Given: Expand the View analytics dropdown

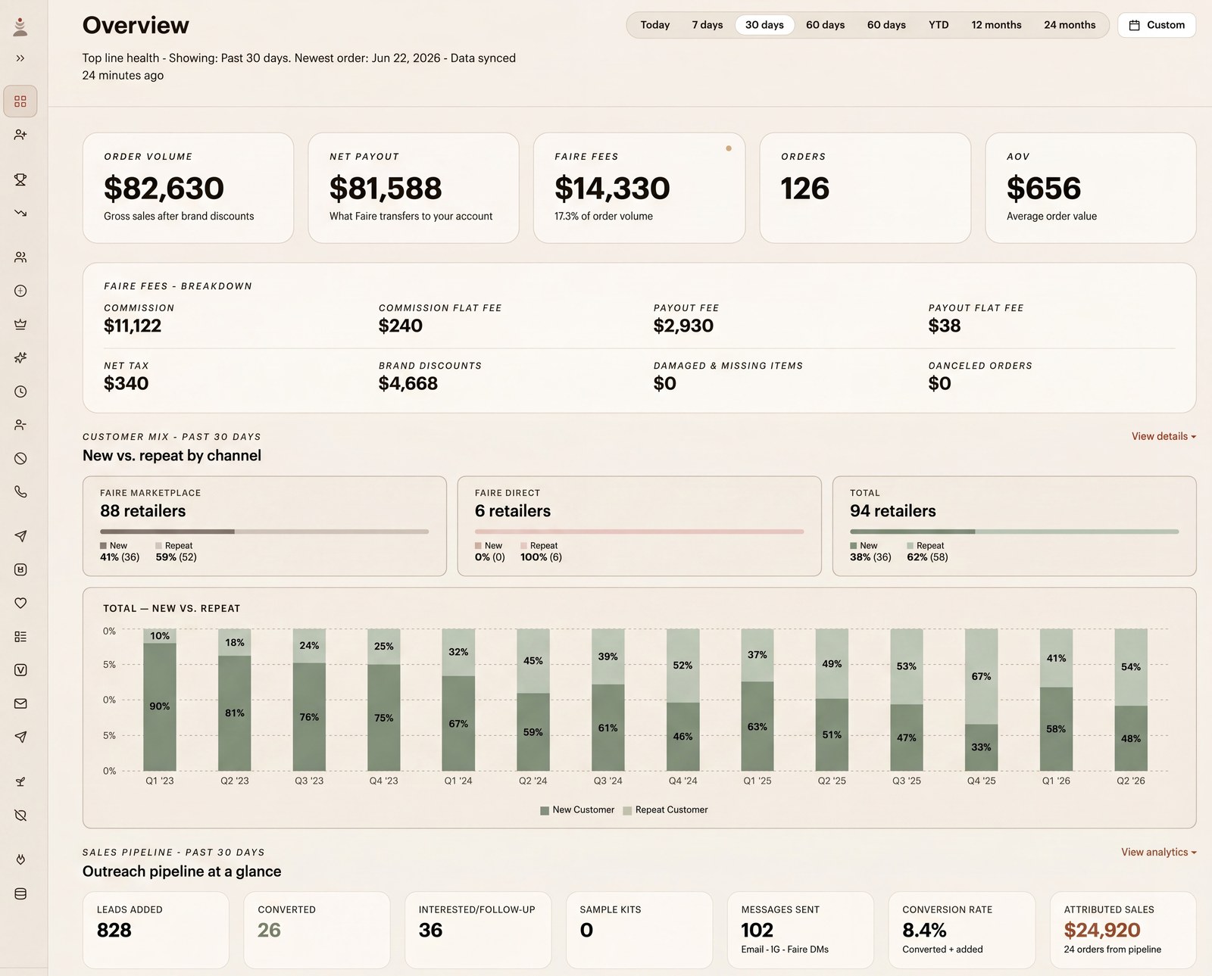Looking at the screenshot, I should [1158, 852].
